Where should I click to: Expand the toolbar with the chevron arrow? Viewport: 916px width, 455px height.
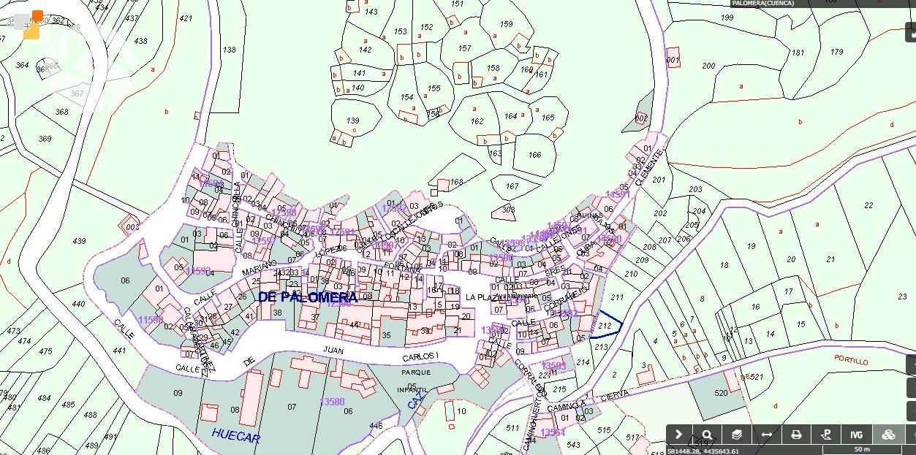point(678,435)
